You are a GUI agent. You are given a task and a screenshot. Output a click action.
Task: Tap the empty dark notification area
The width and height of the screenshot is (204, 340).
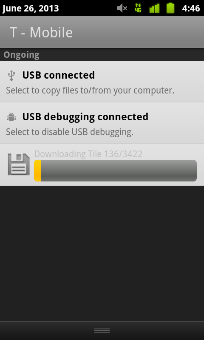102,253
